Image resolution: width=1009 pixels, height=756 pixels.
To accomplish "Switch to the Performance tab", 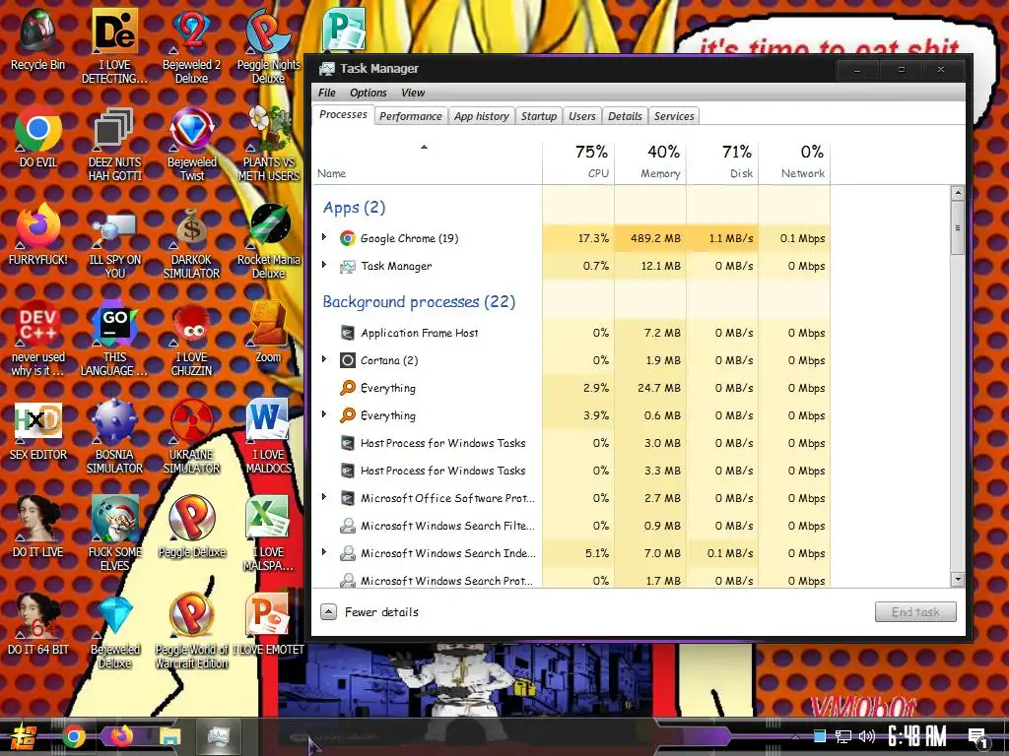I will tap(411, 116).
